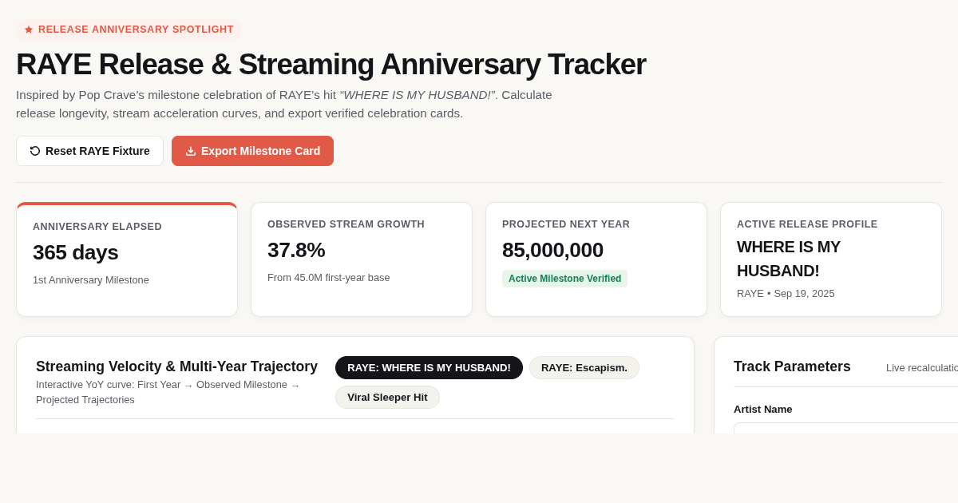This screenshot has height=503, width=958.
Task: Select the RAYE: Escapism. preset
Action: (x=584, y=367)
